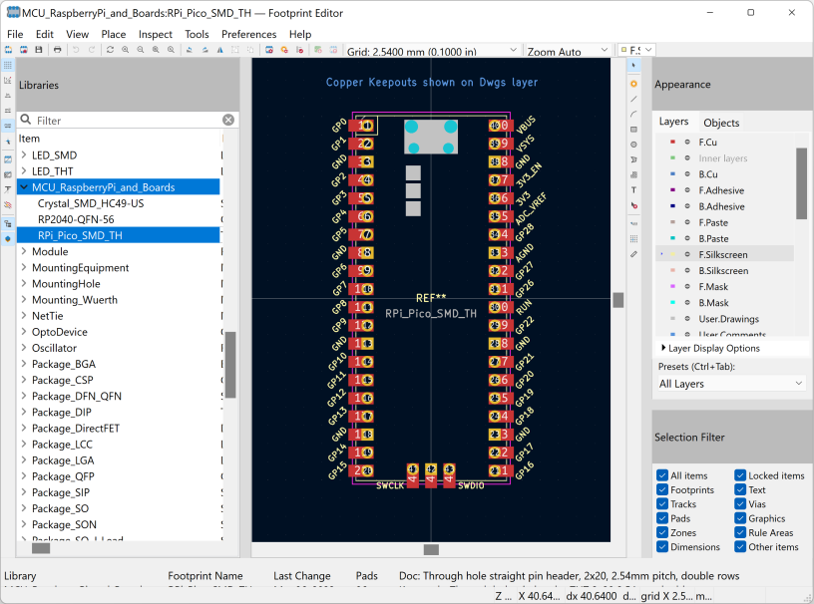
Task: Open the All Layers presets dropdown
Action: (x=731, y=383)
